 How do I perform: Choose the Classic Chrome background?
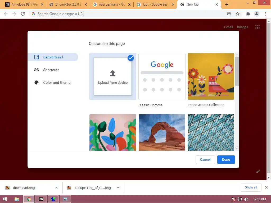click(162, 76)
